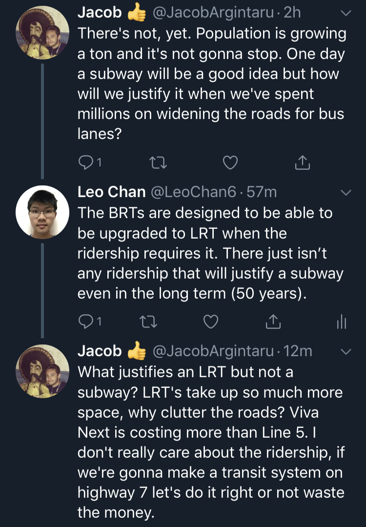
Task: Share Jacob's first tweet about subway
Action: click(x=303, y=162)
